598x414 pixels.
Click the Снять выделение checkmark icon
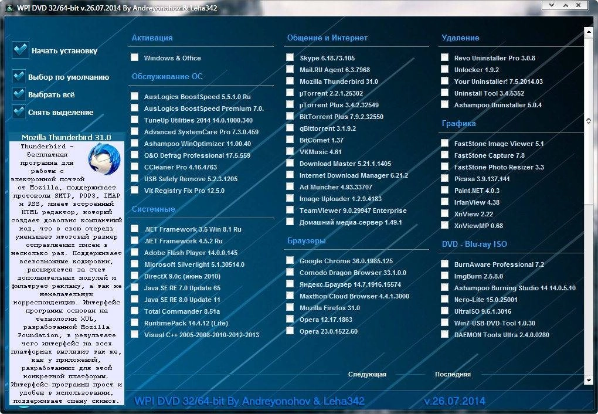click(x=19, y=112)
